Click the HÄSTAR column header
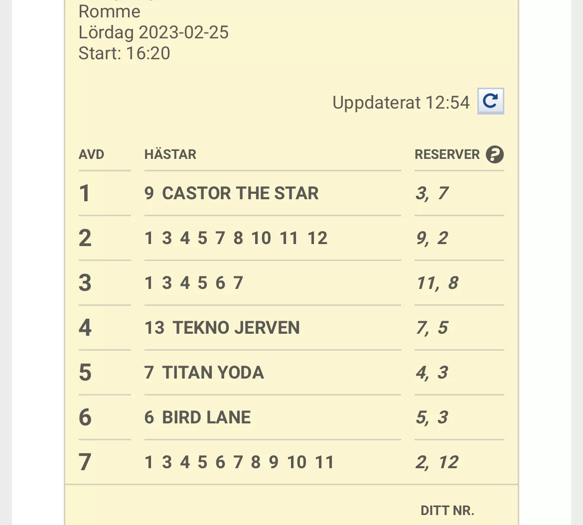Viewport: 583px width, 525px height. pos(170,154)
